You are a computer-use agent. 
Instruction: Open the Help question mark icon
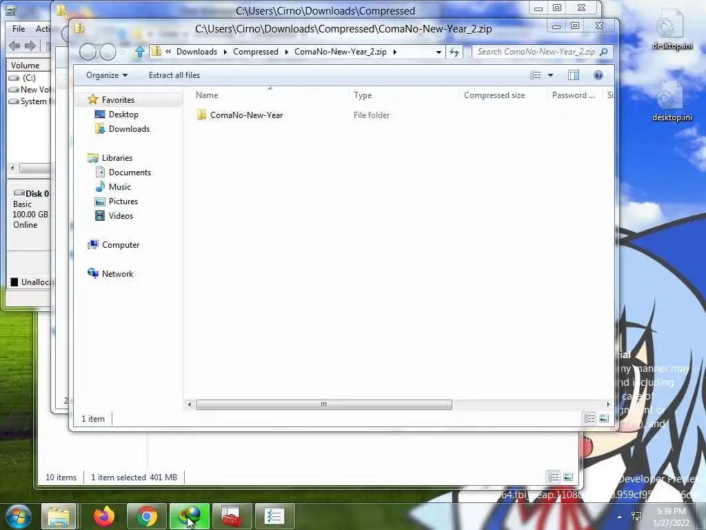598,75
